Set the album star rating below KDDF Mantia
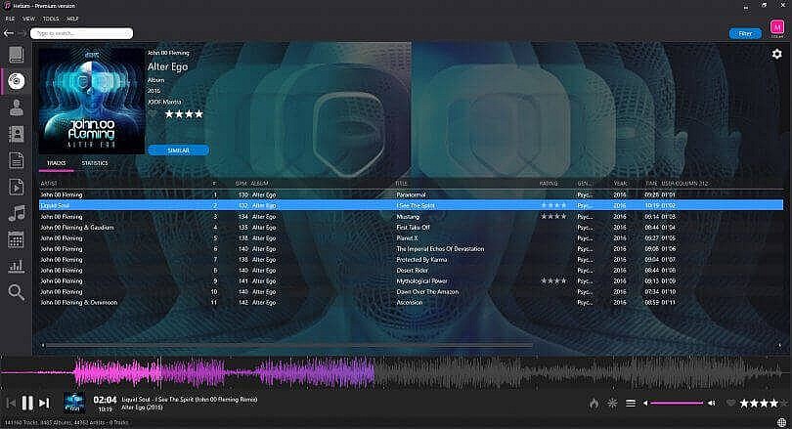Viewport: 792px width, 429px height. (184, 114)
